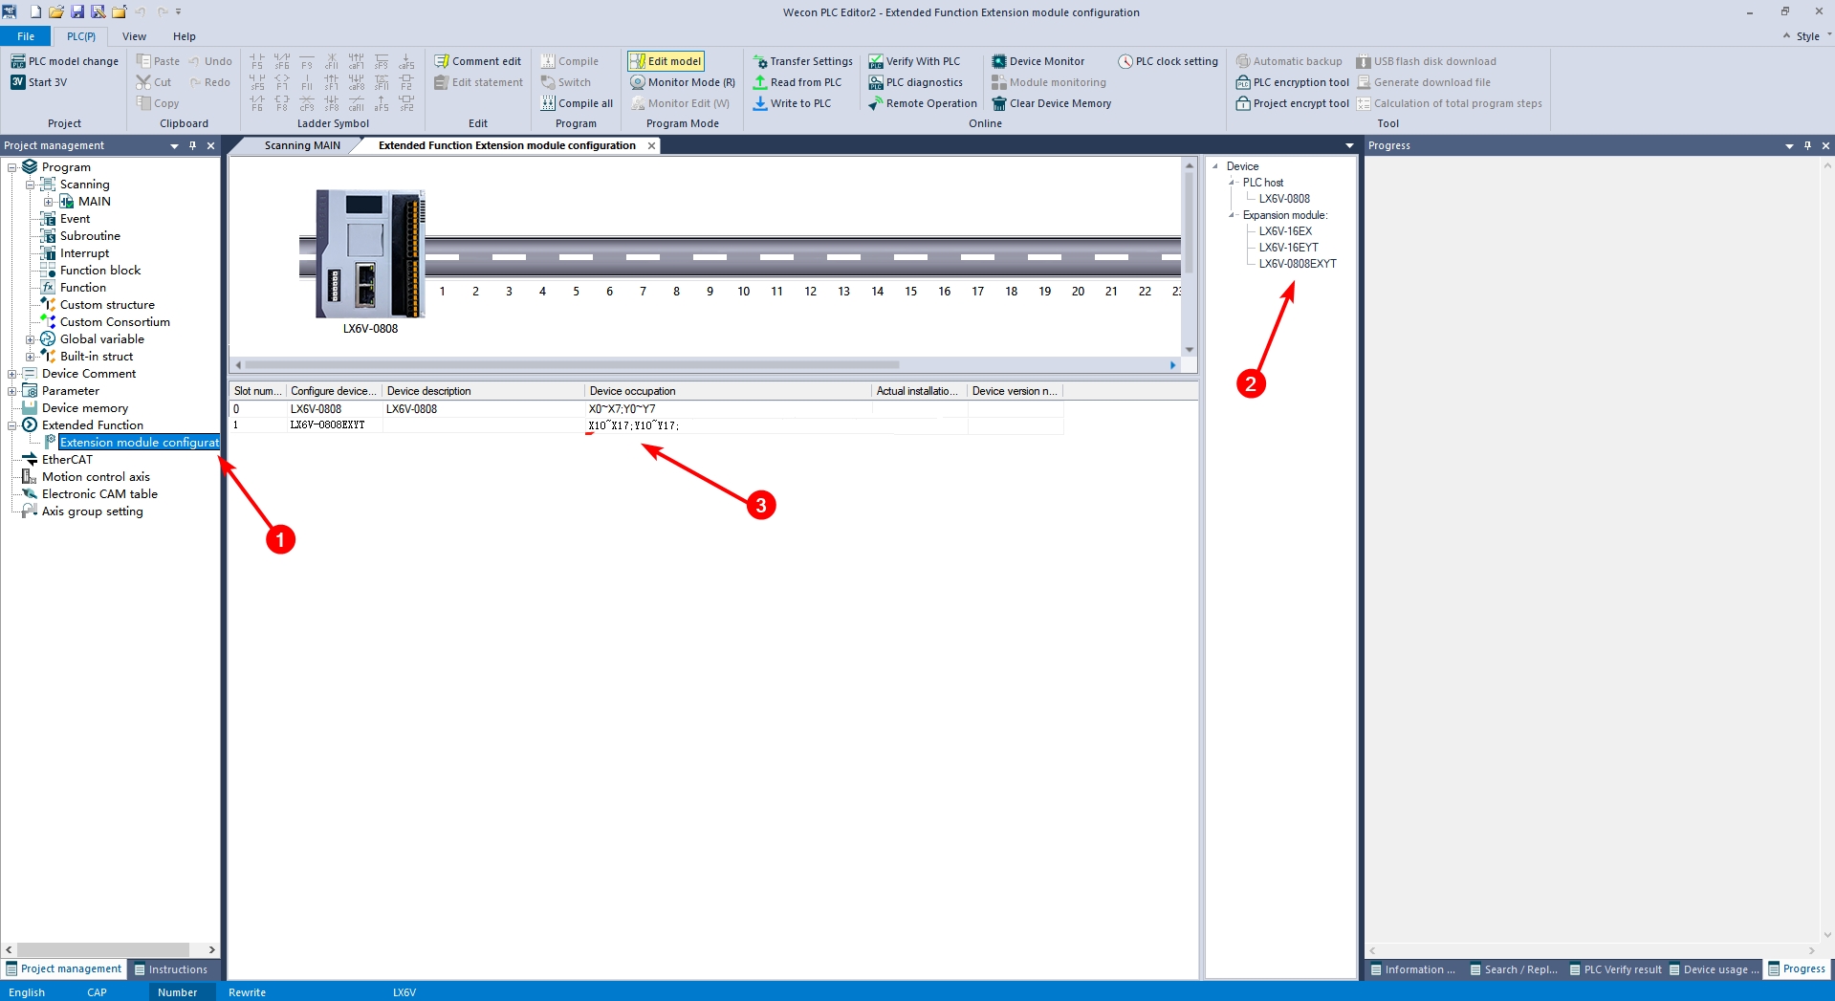Viewport: 1835px width, 1001px height.
Task: Expand the Device Comment node
Action: [x=12, y=374]
